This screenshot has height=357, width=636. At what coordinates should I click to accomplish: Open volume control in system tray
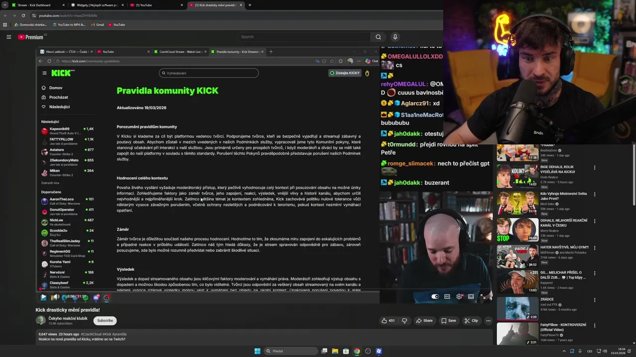pos(605,351)
